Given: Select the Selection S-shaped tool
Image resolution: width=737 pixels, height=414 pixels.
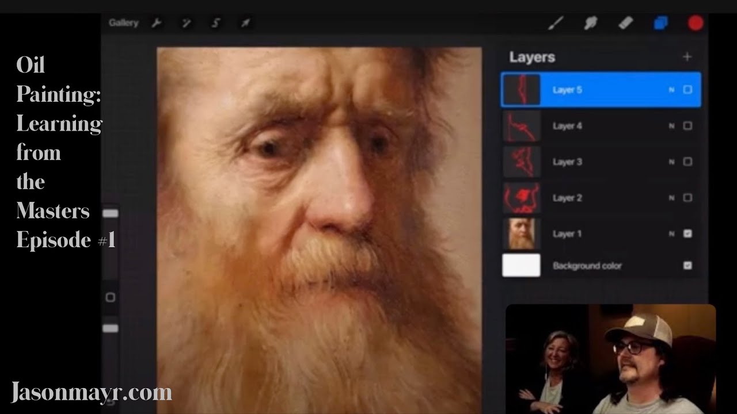Looking at the screenshot, I should click(x=216, y=24).
